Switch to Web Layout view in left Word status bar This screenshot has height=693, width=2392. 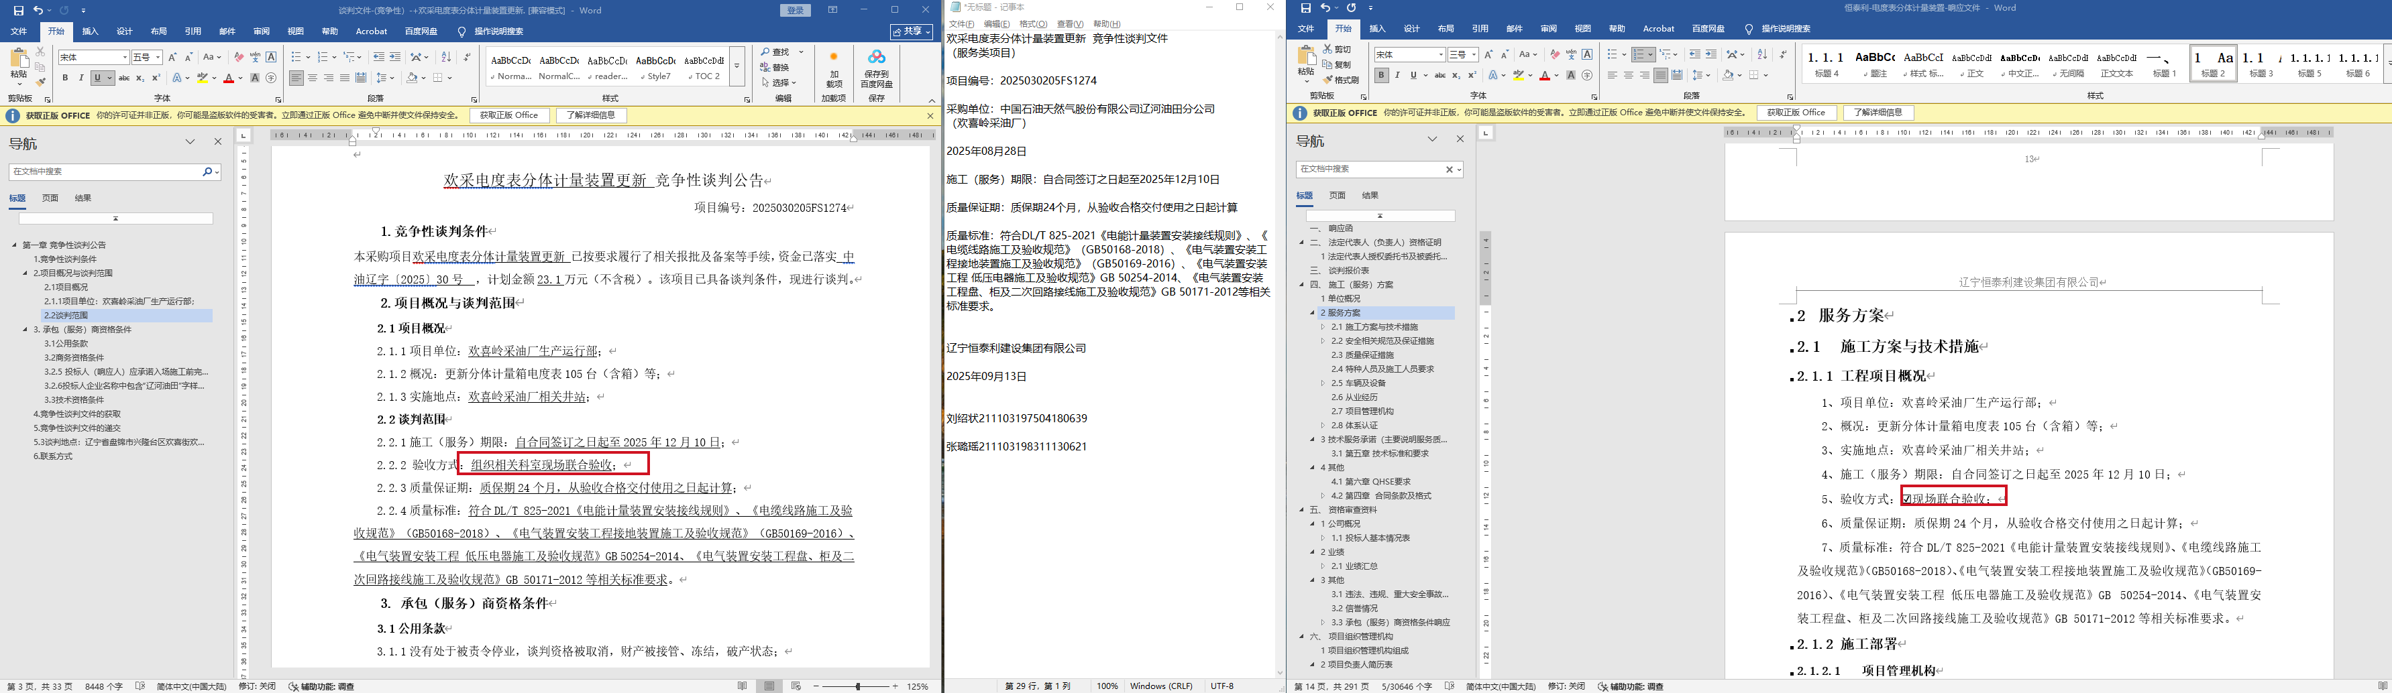[x=796, y=686]
